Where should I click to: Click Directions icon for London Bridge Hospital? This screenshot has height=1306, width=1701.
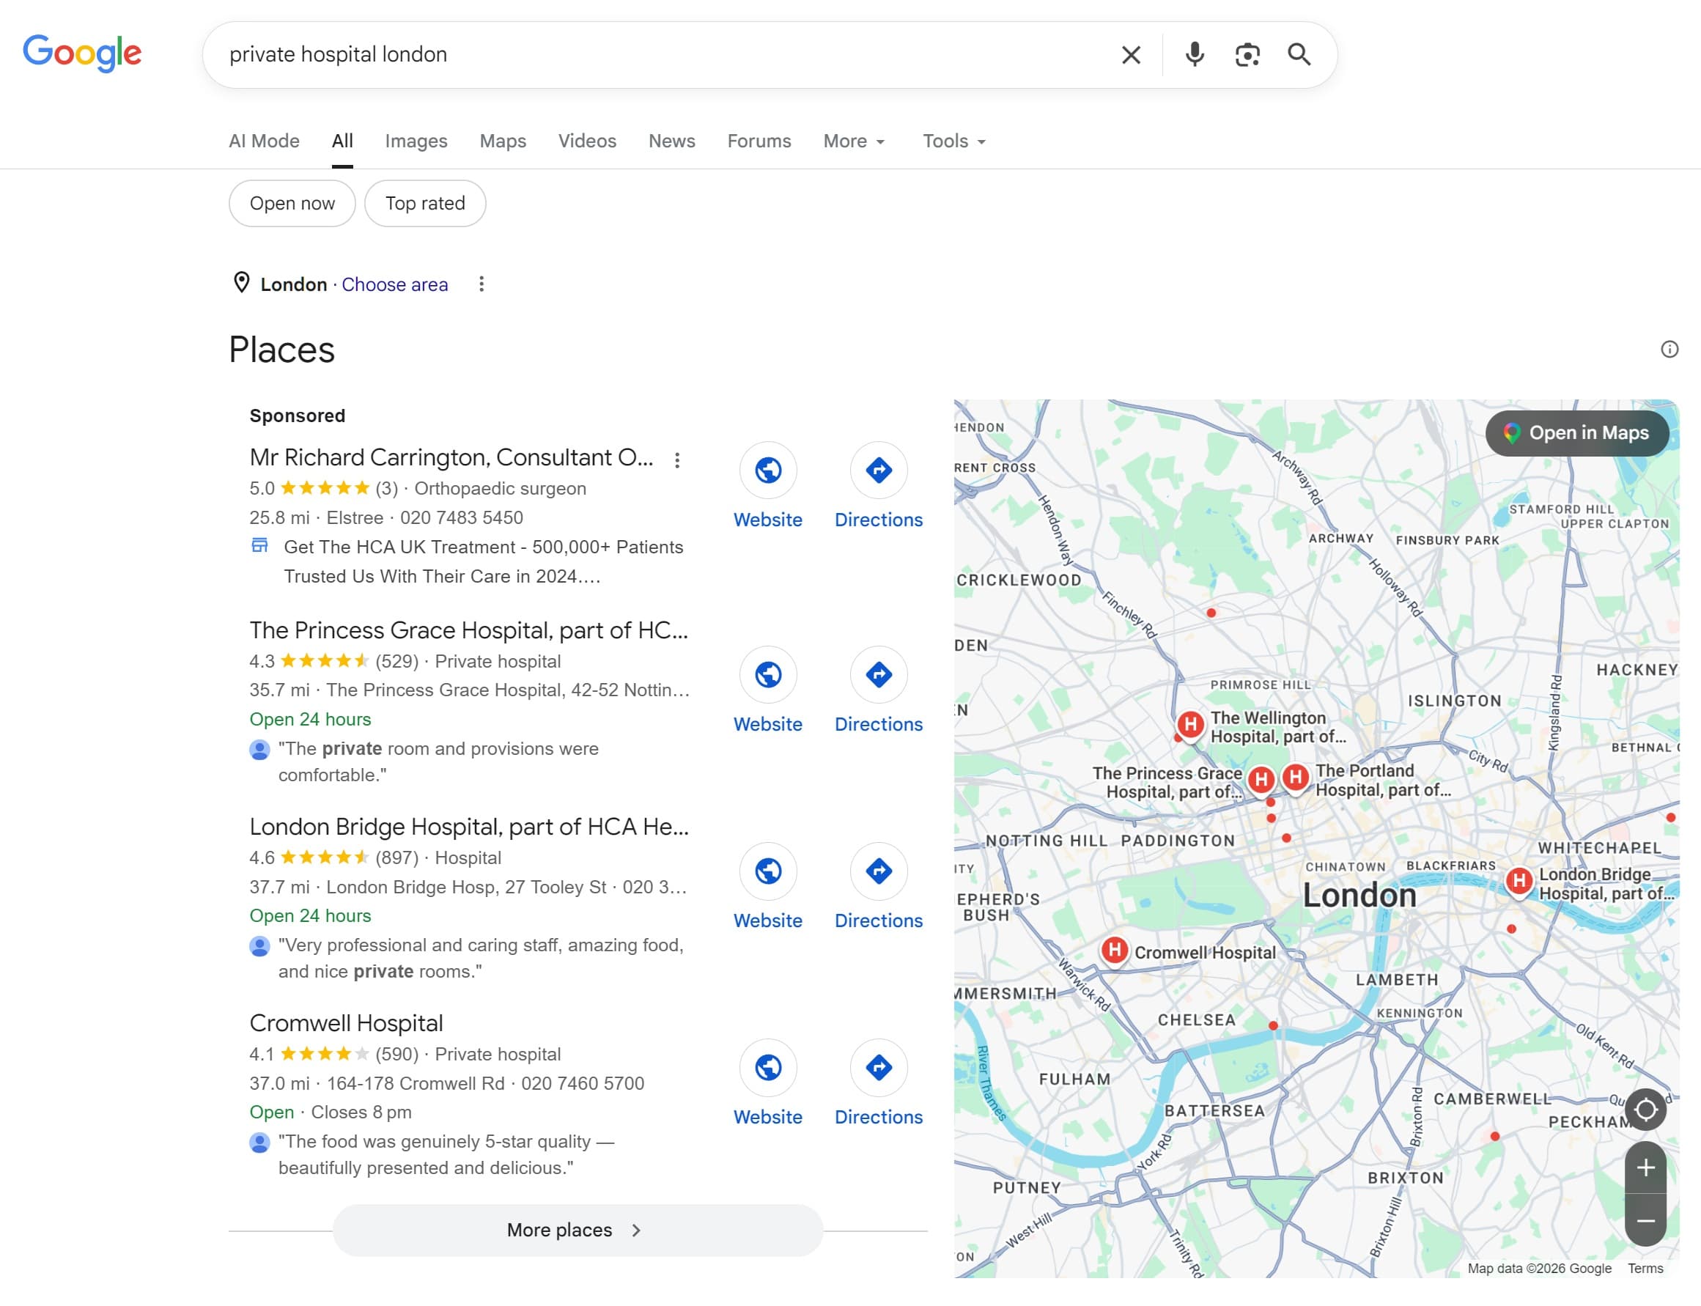(879, 871)
